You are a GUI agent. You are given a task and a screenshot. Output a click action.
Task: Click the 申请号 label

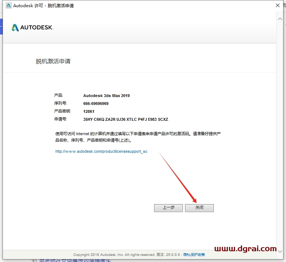[61, 119]
